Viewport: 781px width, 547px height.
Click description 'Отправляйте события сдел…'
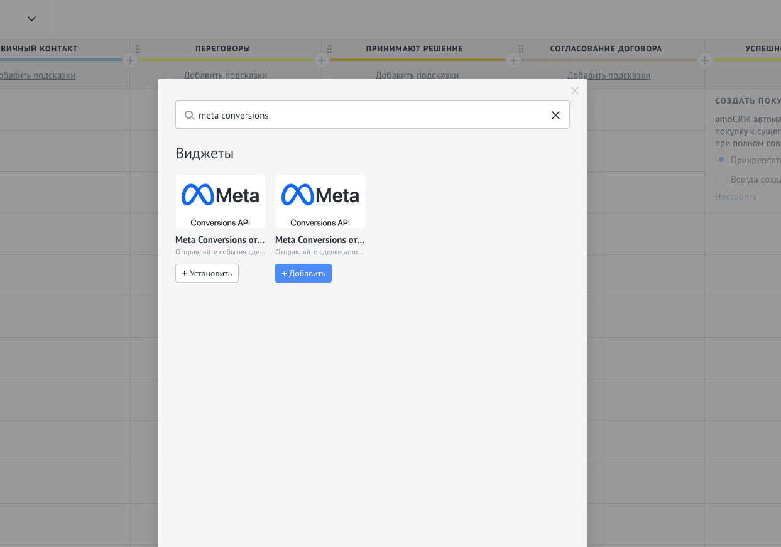[219, 252]
